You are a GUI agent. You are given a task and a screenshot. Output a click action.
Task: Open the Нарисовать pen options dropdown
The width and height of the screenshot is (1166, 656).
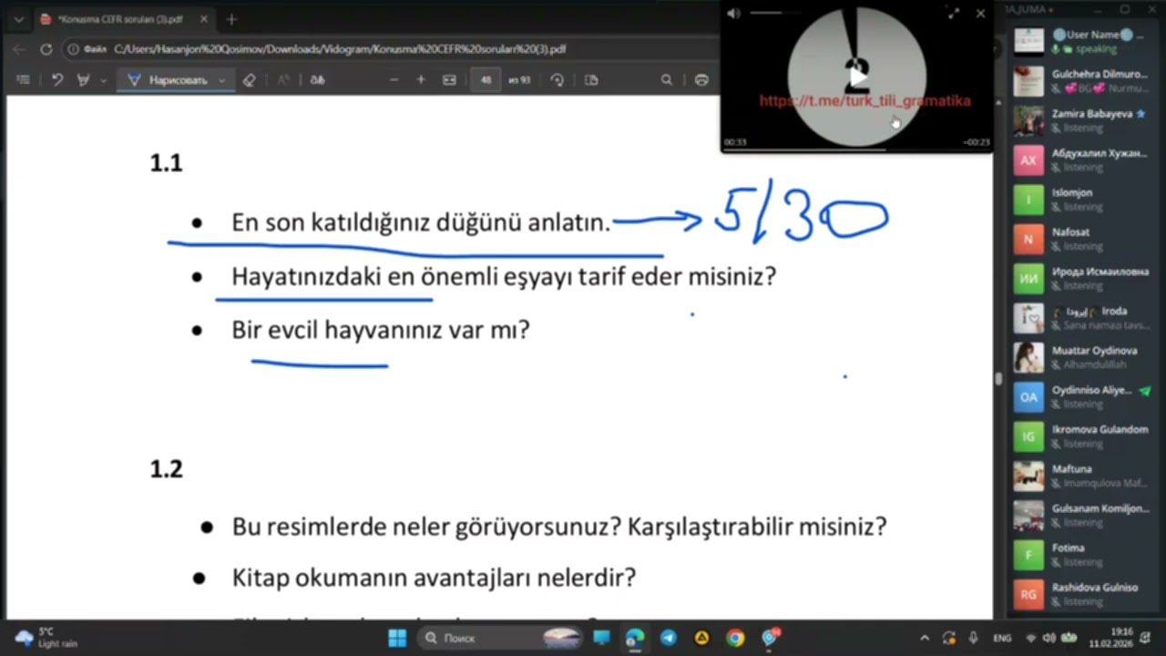[221, 80]
